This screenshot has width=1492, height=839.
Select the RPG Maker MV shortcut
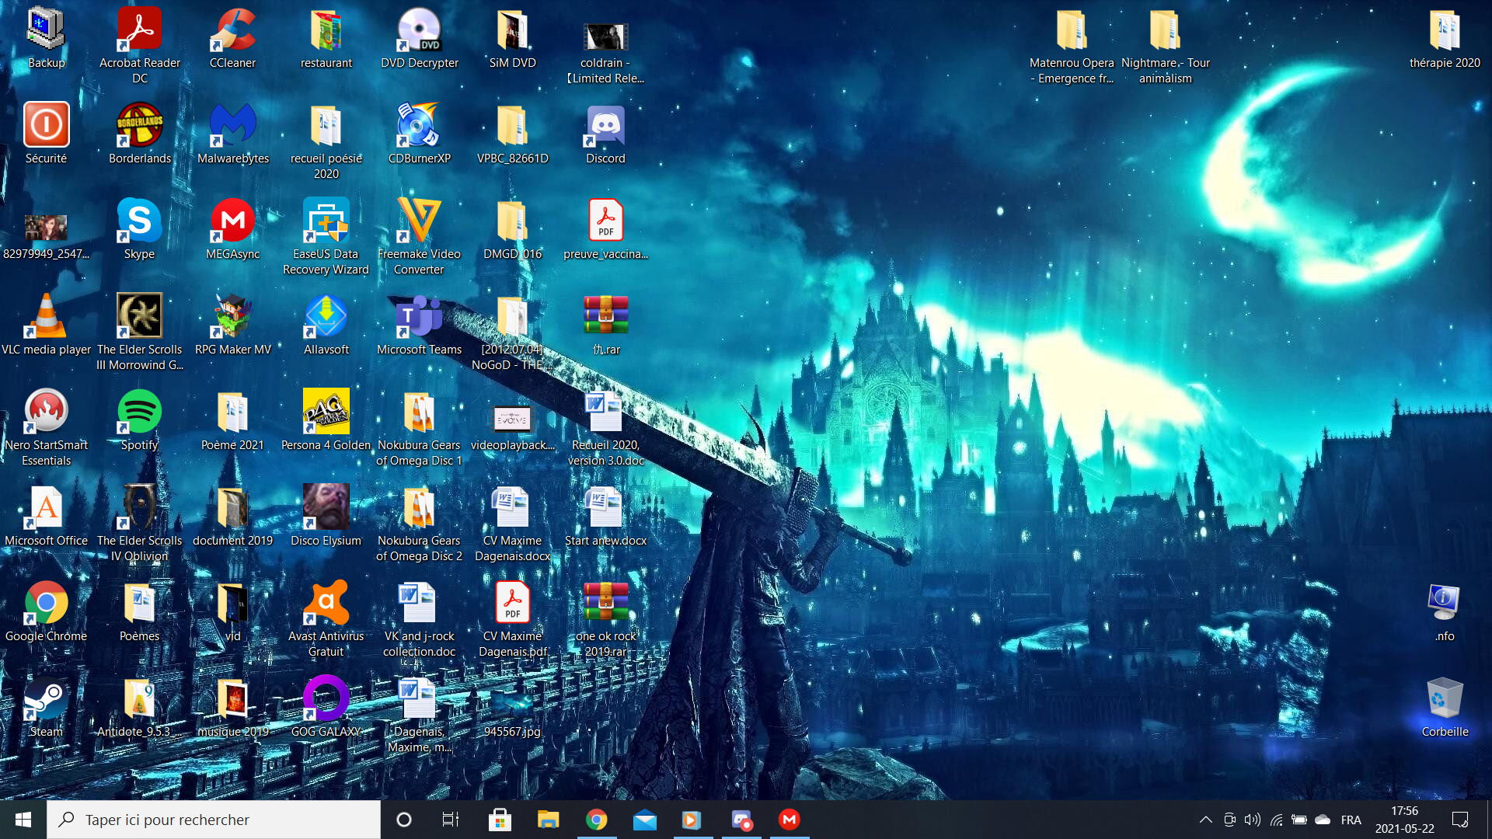tap(233, 324)
